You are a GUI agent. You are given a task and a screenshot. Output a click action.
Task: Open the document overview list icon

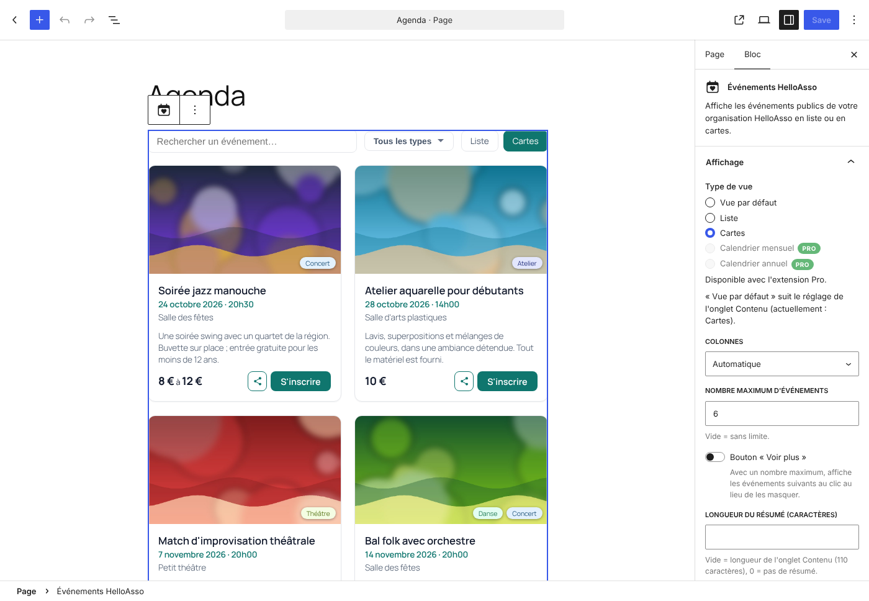[x=114, y=20]
